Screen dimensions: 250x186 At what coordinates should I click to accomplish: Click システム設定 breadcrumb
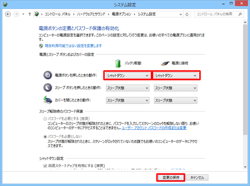pos(146,14)
